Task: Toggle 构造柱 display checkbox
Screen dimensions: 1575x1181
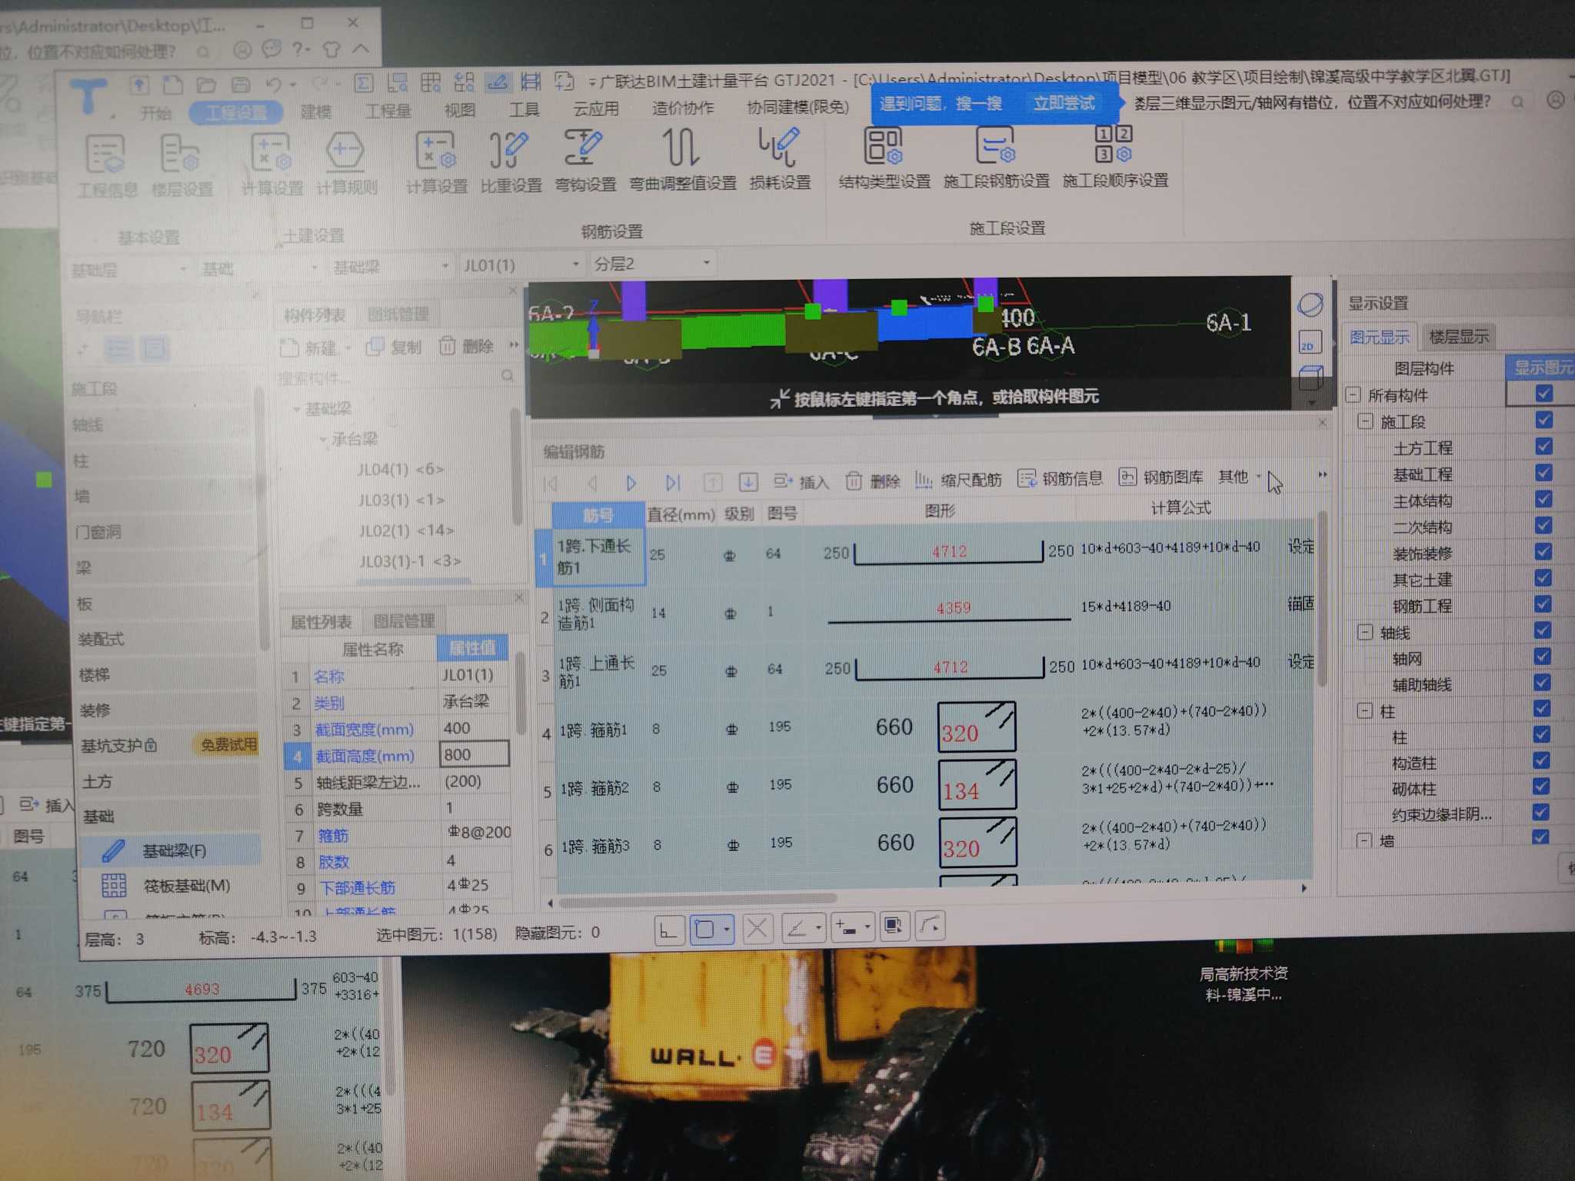Action: click(x=1540, y=760)
